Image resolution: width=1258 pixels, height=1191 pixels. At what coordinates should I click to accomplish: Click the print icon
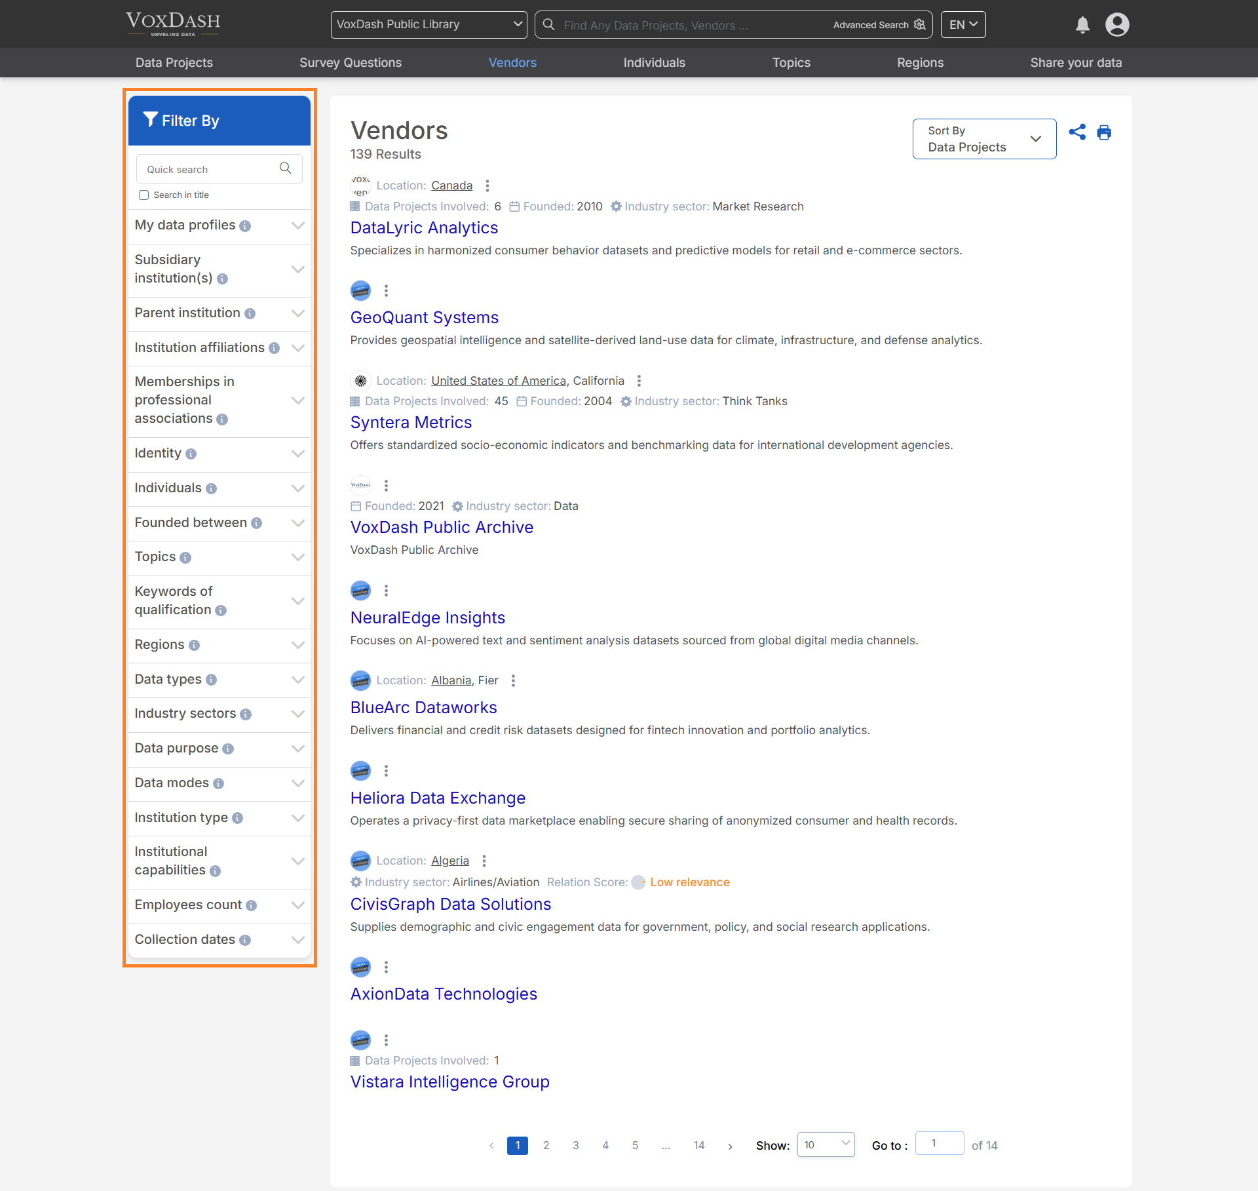coord(1104,132)
